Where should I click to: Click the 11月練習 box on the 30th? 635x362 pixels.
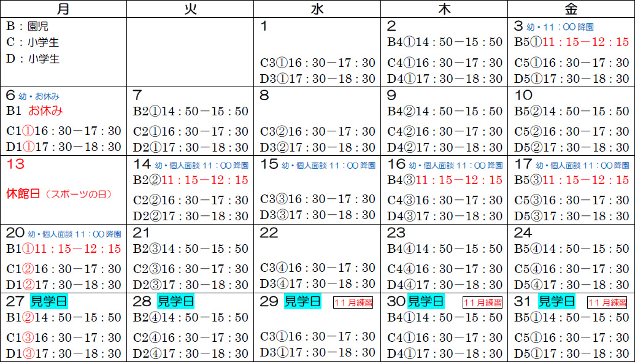[x=482, y=302]
